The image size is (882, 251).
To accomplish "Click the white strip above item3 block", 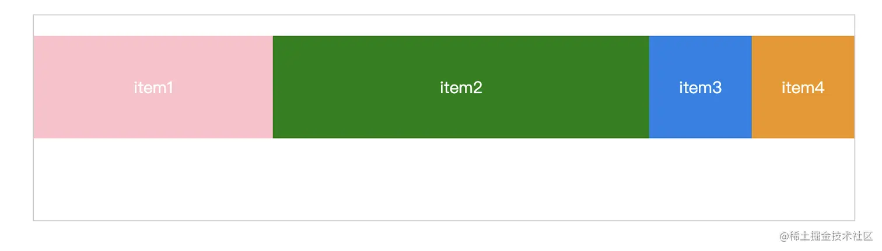I will (700, 26).
